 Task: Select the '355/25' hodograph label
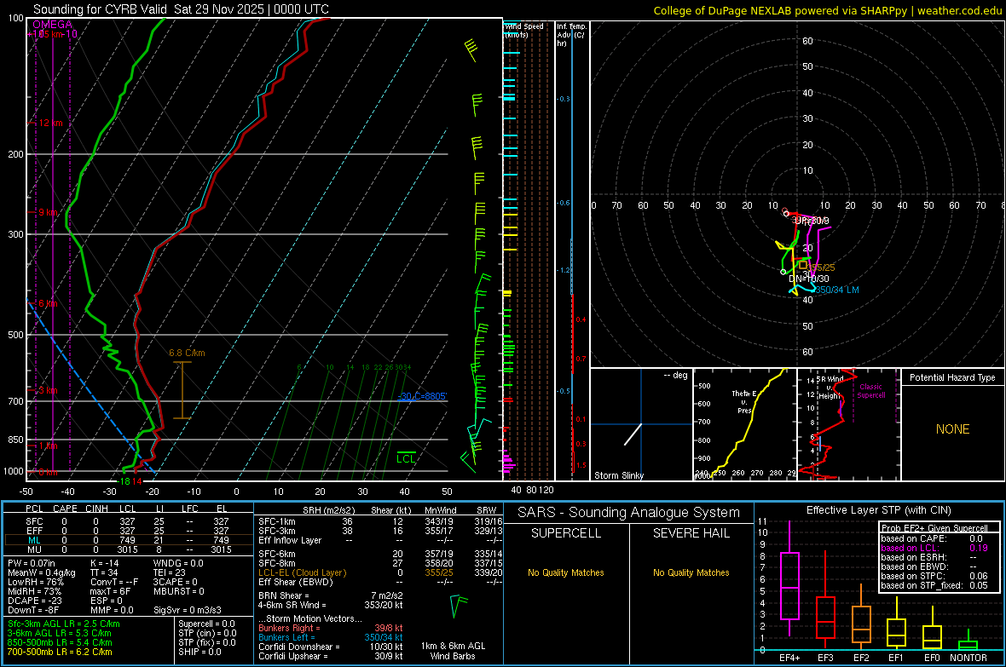point(821,267)
